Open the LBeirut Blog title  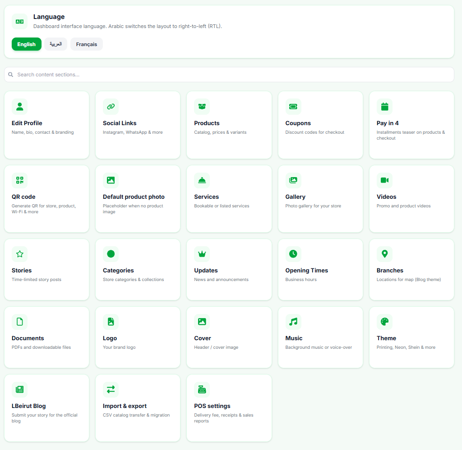tap(28, 406)
